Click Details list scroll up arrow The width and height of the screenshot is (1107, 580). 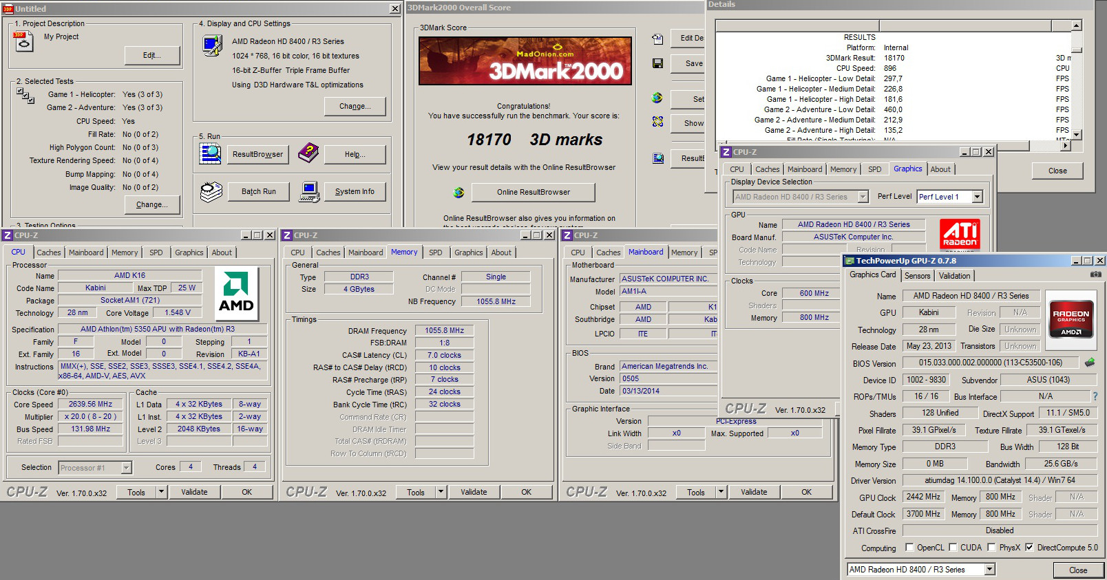click(1076, 25)
